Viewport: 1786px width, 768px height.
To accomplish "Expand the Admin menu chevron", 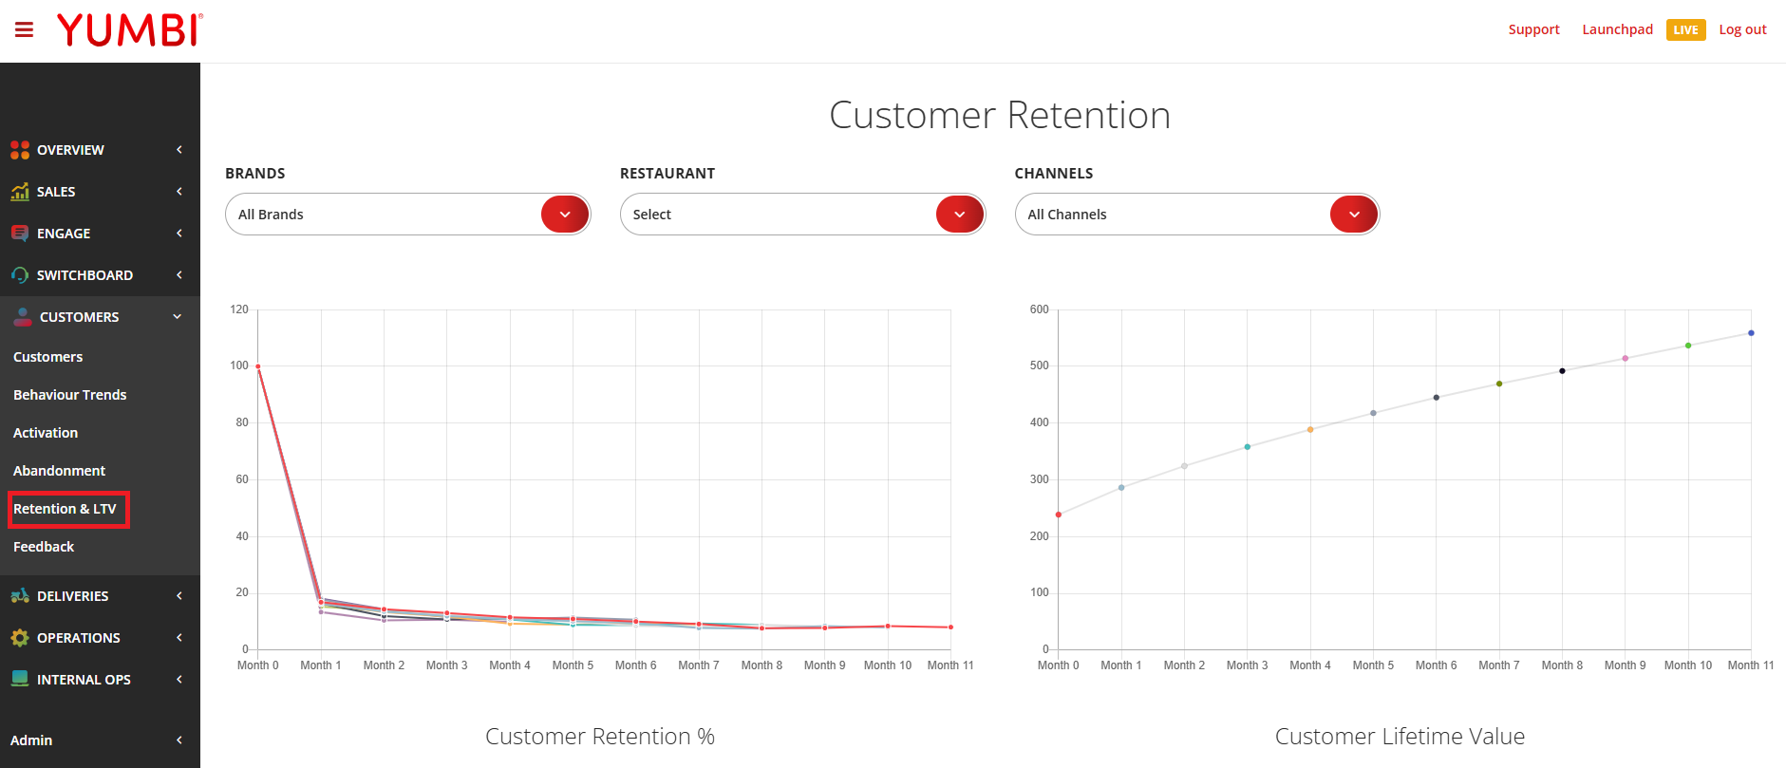I will [x=179, y=740].
